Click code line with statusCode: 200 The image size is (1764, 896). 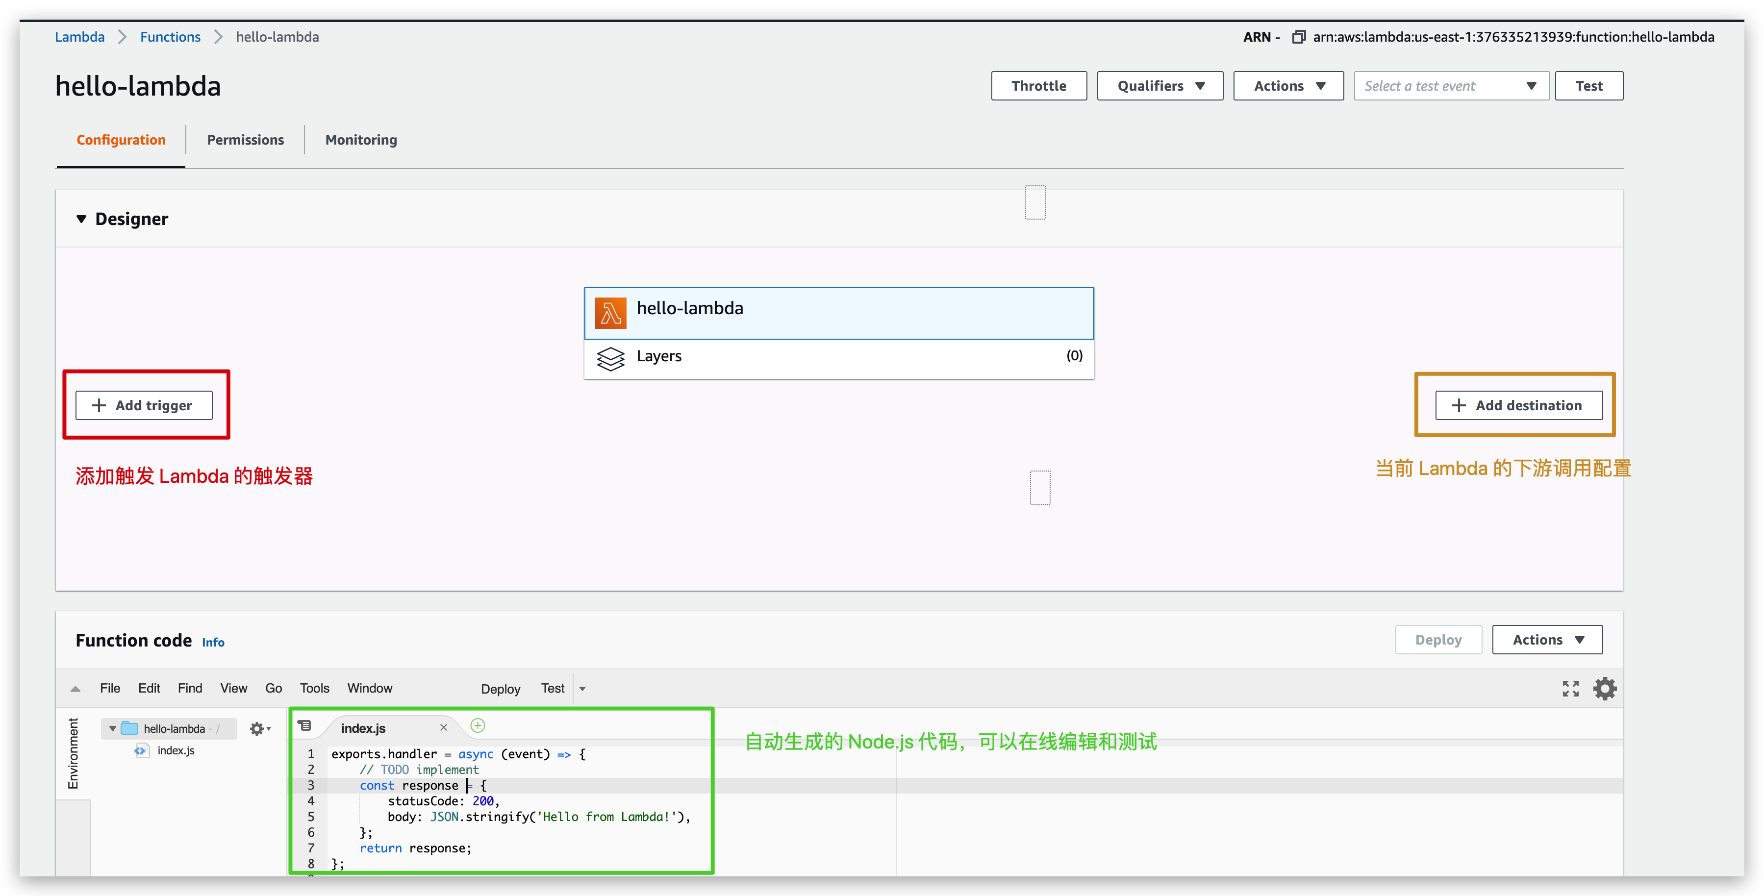pos(443,801)
